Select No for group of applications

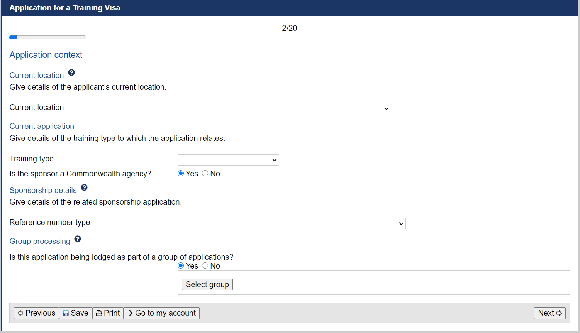(x=205, y=265)
